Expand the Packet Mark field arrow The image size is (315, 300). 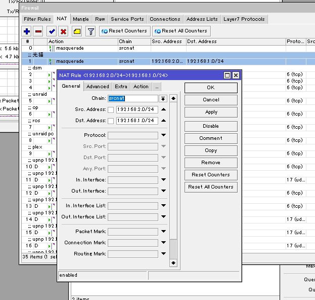coord(163,232)
